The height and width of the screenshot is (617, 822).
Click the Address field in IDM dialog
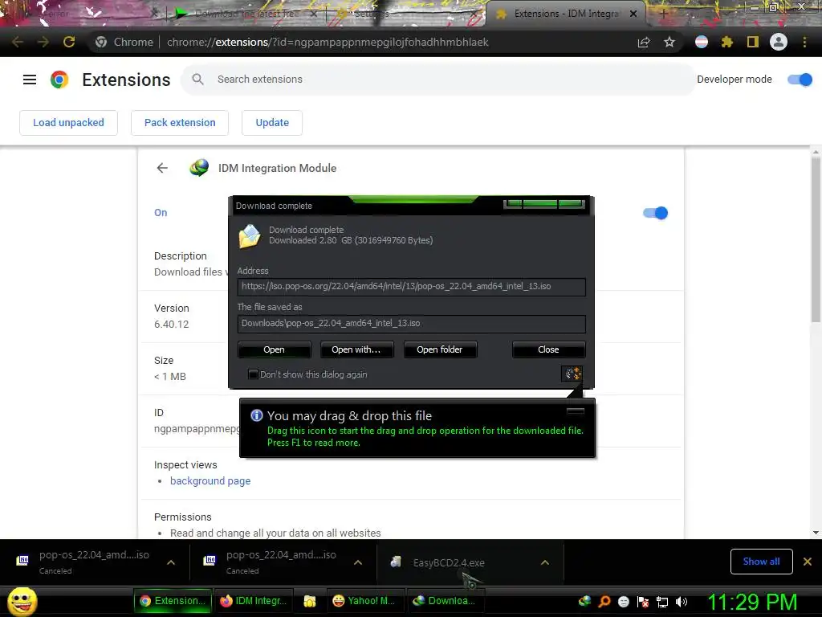412,287
